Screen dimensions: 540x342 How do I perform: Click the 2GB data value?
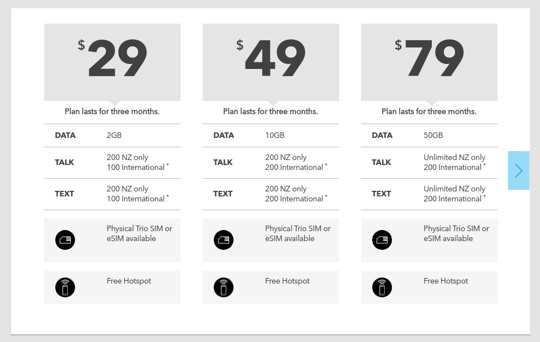[x=114, y=135]
